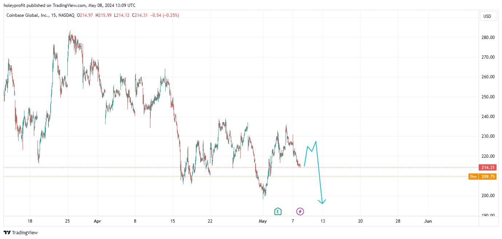Click the '28' date axis label
502x239 pixels.
point(398,221)
